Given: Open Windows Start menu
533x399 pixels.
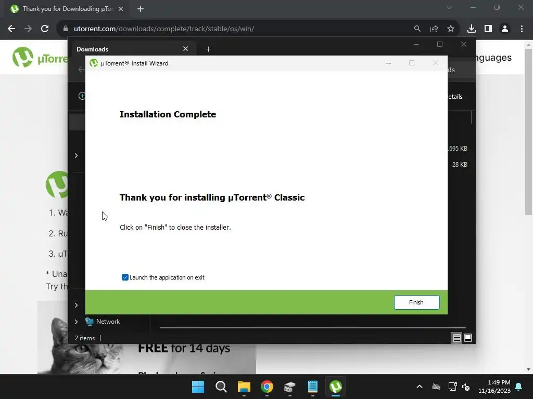Looking at the screenshot, I should (x=198, y=387).
